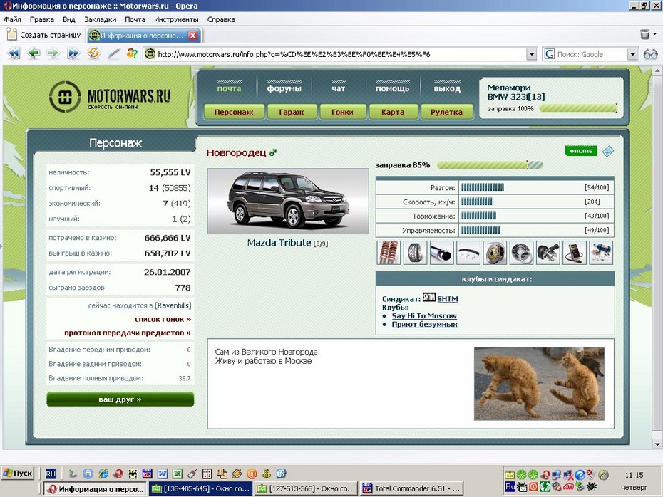Go forward with Opera's green forward arrow
The width and height of the screenshot is (663, 497).
(53, 53)
